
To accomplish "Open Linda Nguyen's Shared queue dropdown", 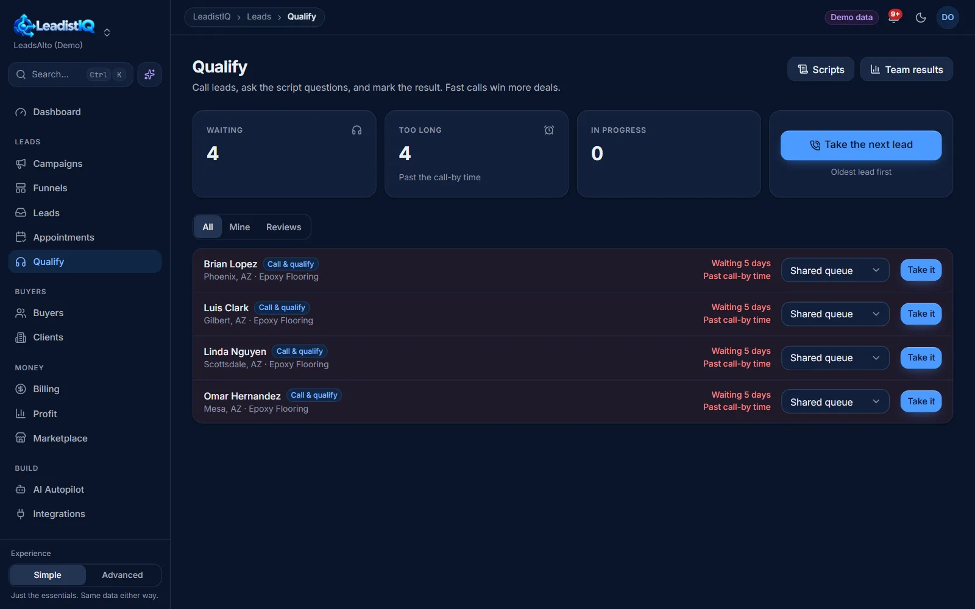I will point(835,358).
